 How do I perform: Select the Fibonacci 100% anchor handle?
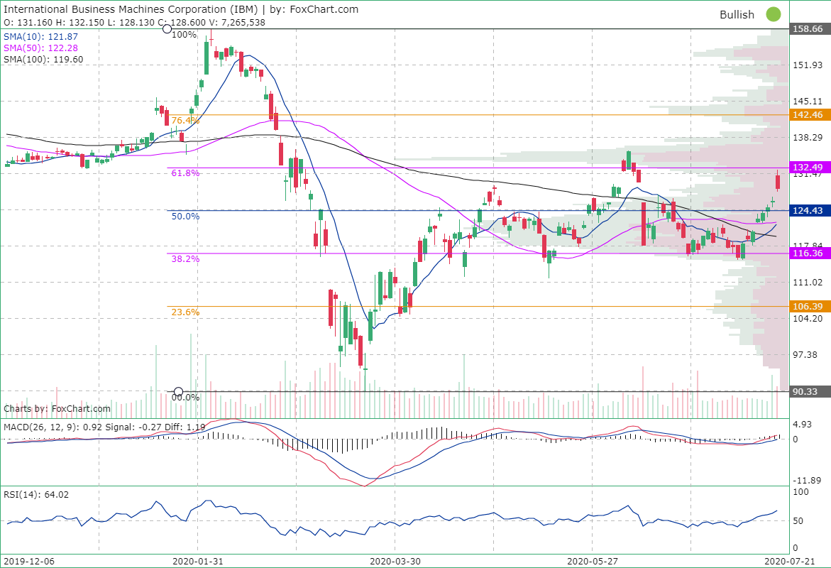tap(167, 29)
